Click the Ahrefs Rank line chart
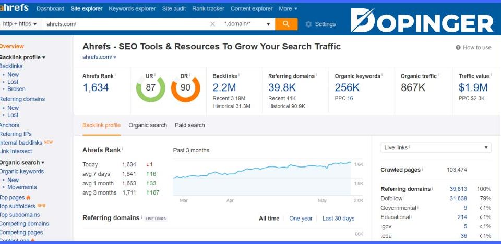The image size is (501, 244). coord(262,177)
